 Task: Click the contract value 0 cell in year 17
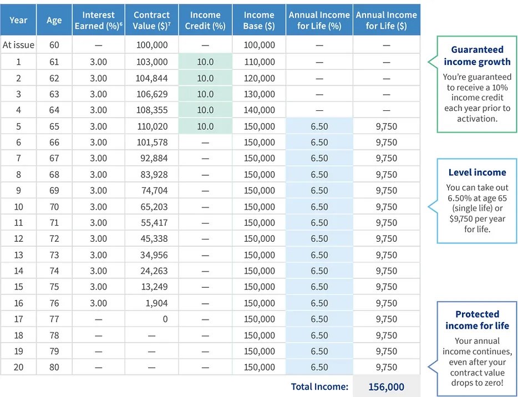point(164,319)
